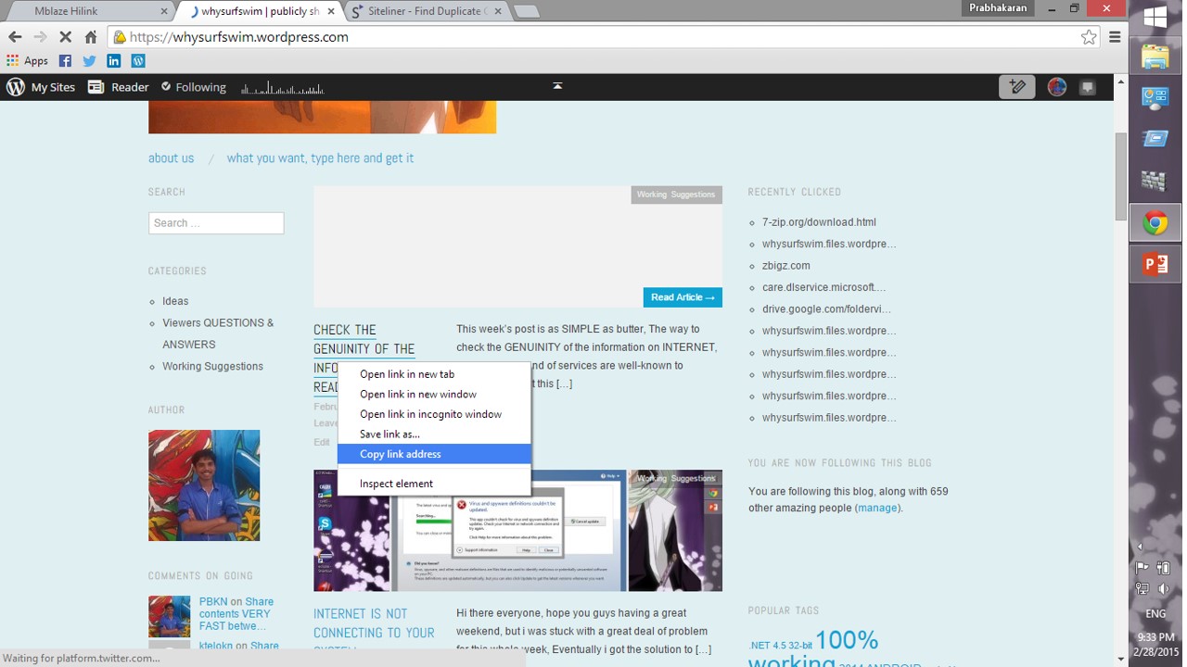Choose 'Open link in incognito window'
Screen dimensions: 1187x667
tap(430, 414)
